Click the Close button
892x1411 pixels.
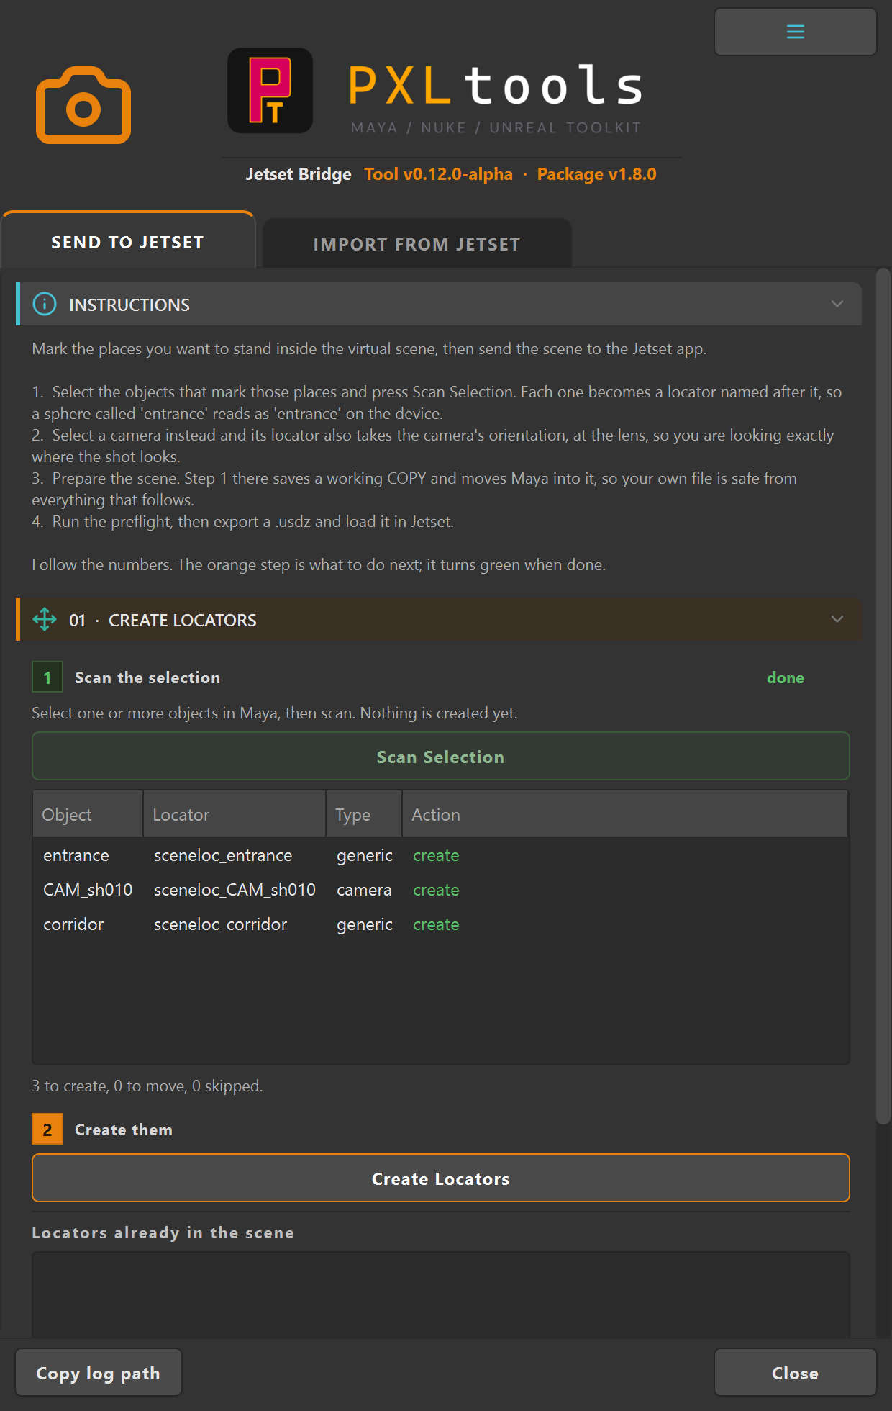pyautogui.click(x=795, y=1373)
